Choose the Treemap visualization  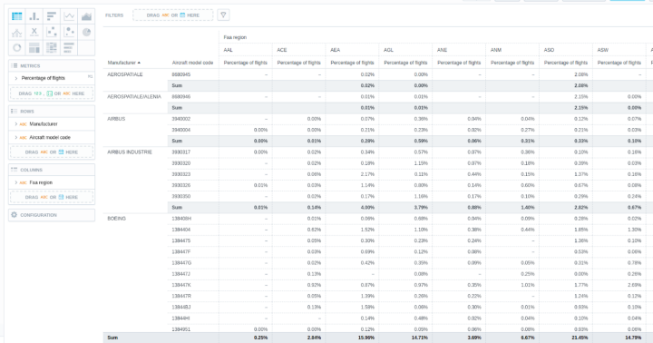click(34, 48)
